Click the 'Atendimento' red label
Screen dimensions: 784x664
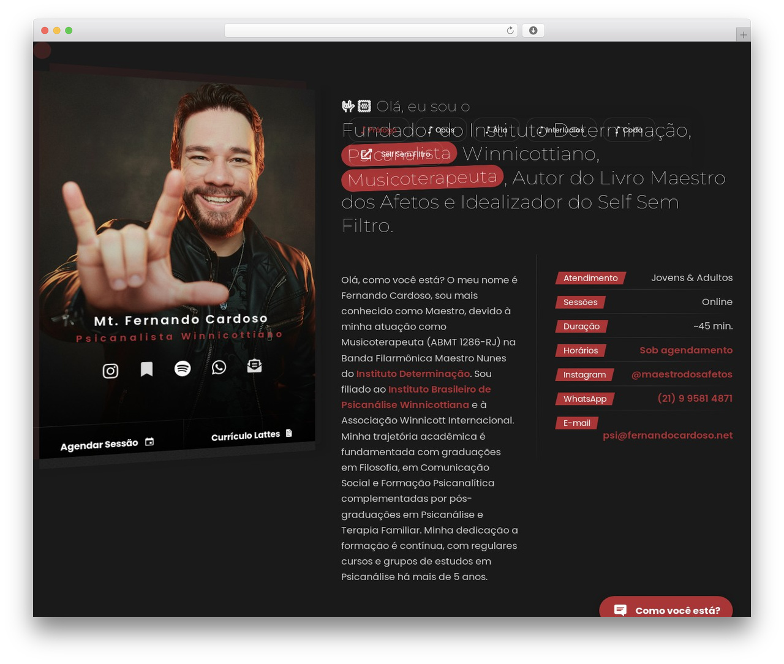[x=590, y=278]
